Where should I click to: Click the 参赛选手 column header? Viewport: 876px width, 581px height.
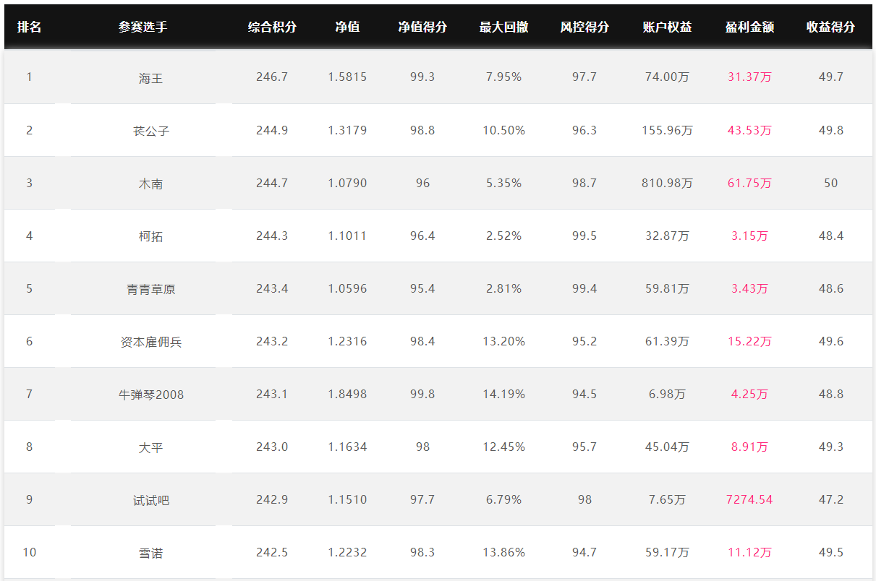(143, 27)
